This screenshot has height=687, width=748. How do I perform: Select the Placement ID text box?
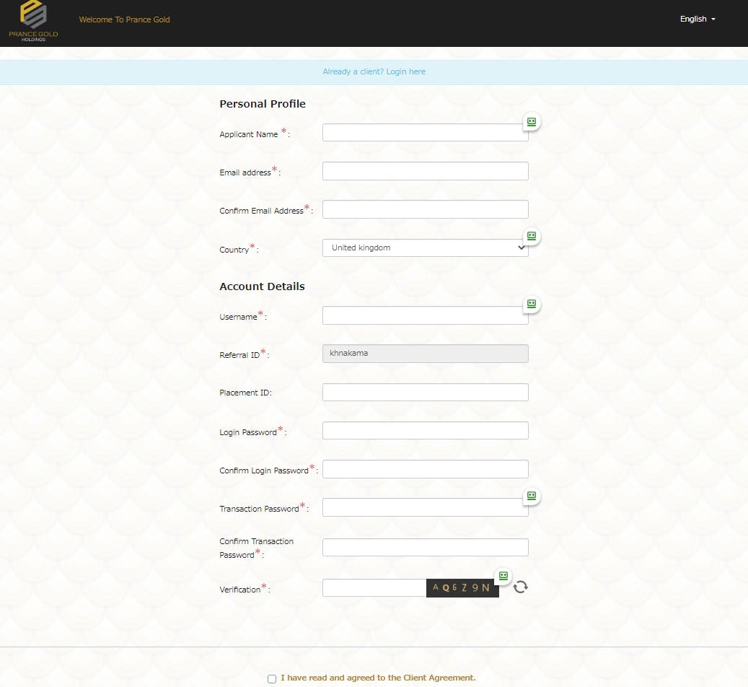point(425,393)
